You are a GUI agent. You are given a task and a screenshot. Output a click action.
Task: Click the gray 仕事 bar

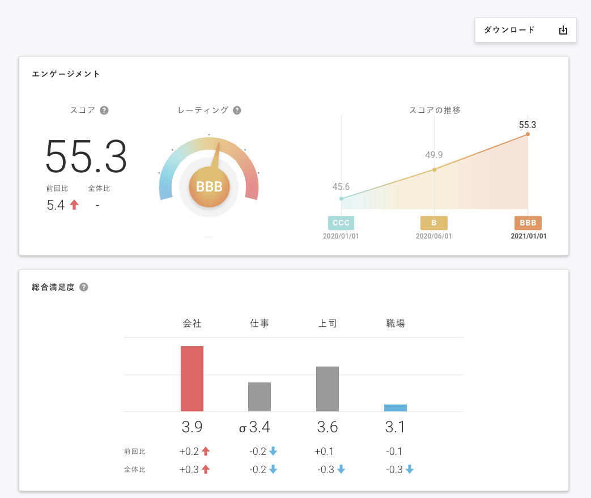pos(260,397)
